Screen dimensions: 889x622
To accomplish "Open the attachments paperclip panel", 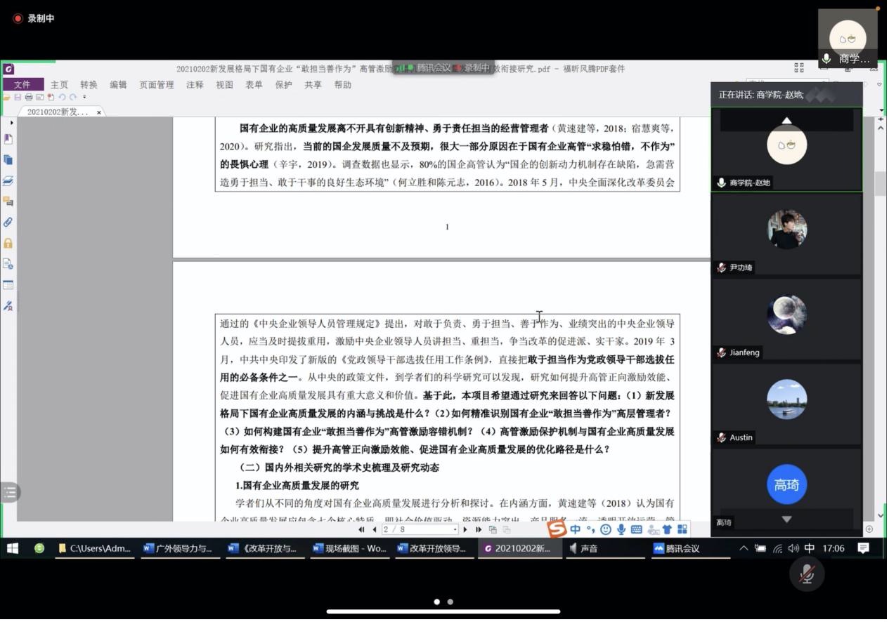I will coord(8,223).
